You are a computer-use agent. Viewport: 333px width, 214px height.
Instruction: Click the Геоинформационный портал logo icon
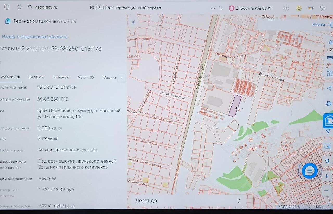click(8, 21)
